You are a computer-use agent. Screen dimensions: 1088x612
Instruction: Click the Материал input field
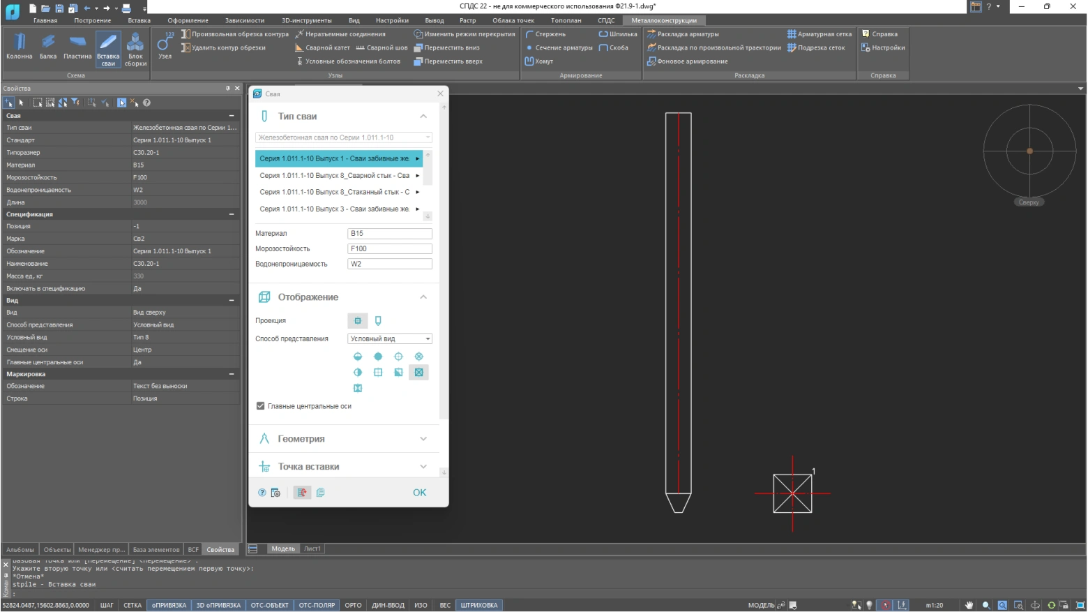tap(389, 234)
